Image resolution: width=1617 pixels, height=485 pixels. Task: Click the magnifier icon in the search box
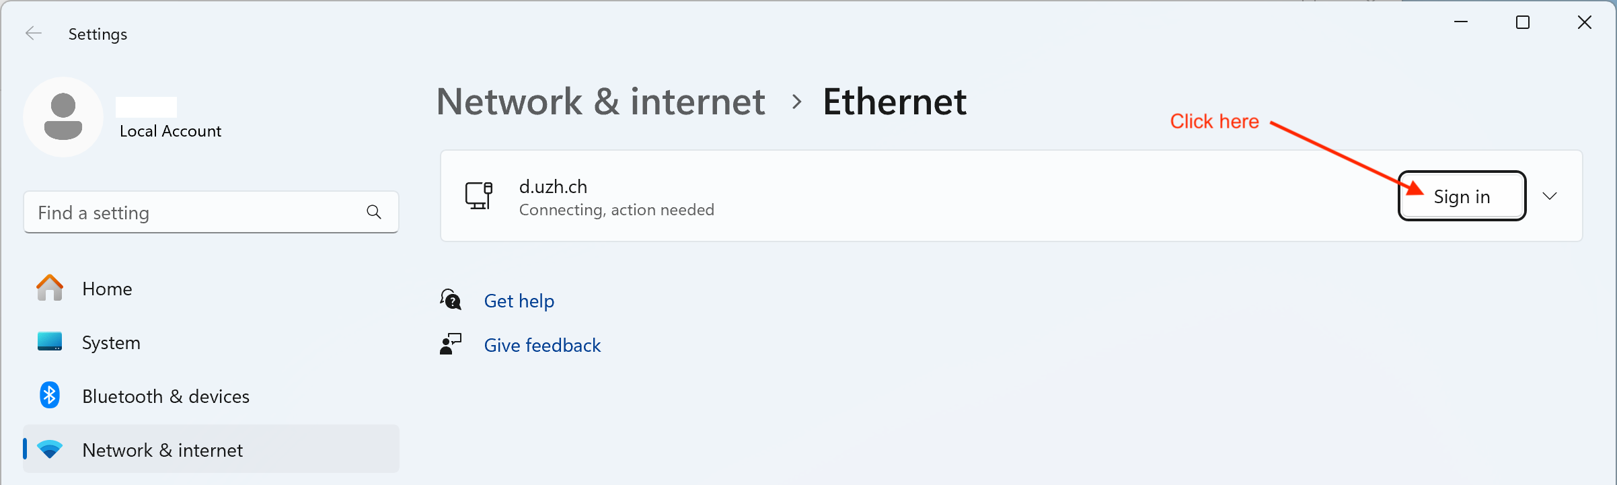pos(374,213)
